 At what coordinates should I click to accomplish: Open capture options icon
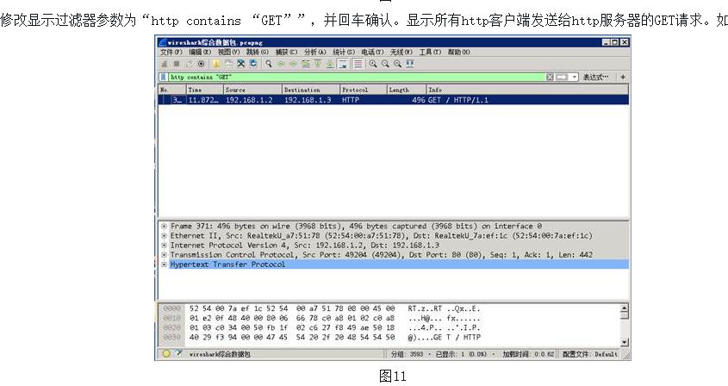[x=201, y=64]
